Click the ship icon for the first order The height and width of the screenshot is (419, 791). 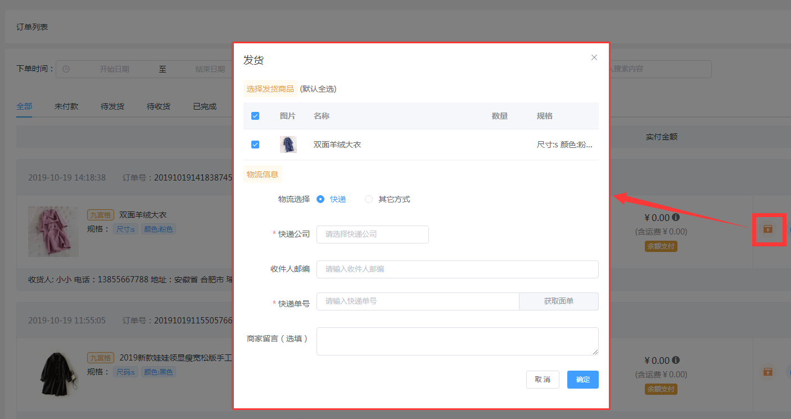768,229
